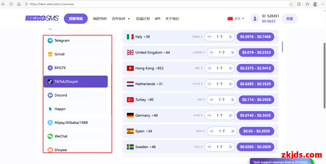Select the Grindr service icon

click(x=50, y=54)
